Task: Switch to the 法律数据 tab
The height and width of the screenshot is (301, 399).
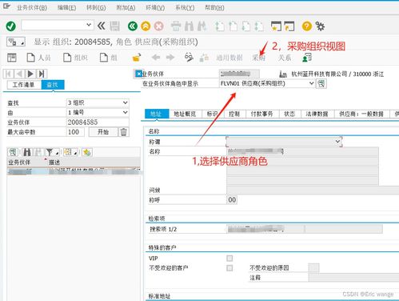Action: [317, 114]
